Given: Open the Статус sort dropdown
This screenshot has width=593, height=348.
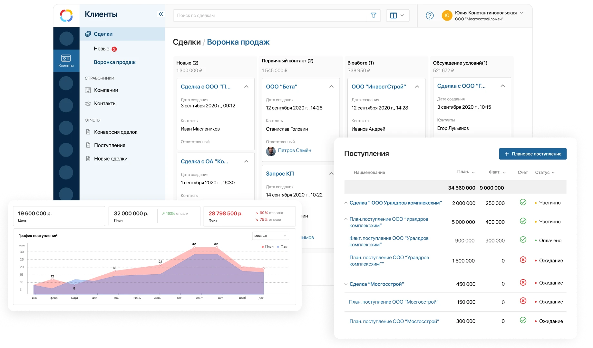Looking at the screenshot, I should click(545, 172).
